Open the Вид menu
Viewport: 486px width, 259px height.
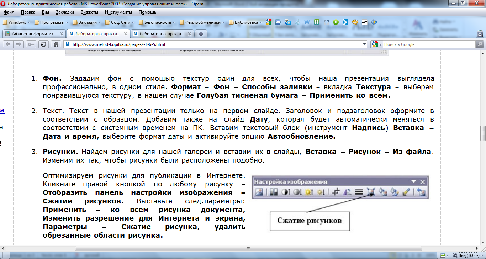click(46, 12)
